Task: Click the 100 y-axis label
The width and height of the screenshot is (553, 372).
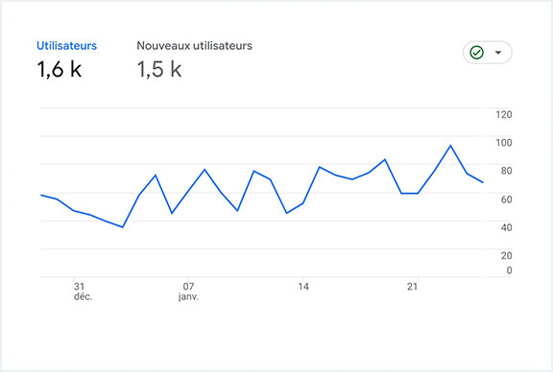Action: tap(504, 143)
